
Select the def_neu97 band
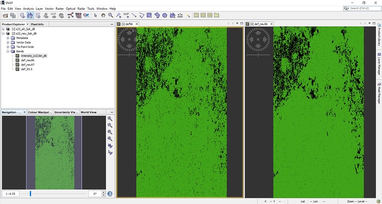pyautogui.click(x=28, y=65)
